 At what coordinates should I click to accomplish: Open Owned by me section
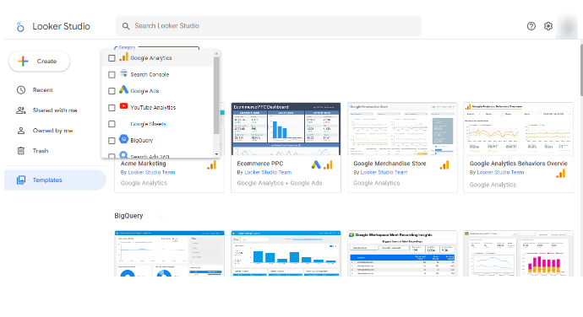(52, 131)
